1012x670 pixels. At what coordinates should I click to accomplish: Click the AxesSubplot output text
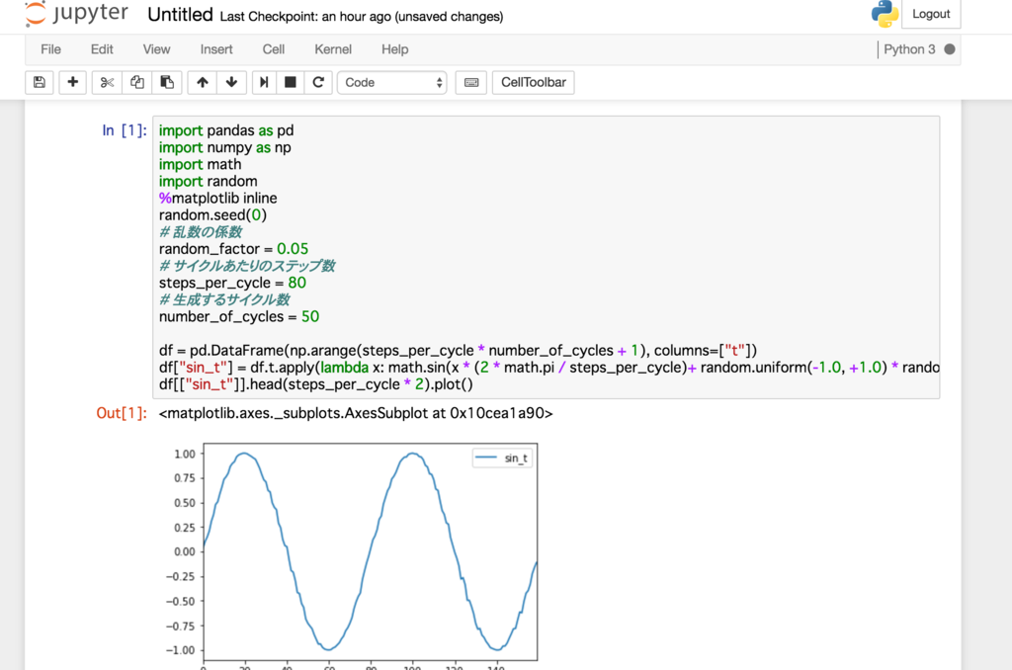pyautogui.click(x=356, y=413)
